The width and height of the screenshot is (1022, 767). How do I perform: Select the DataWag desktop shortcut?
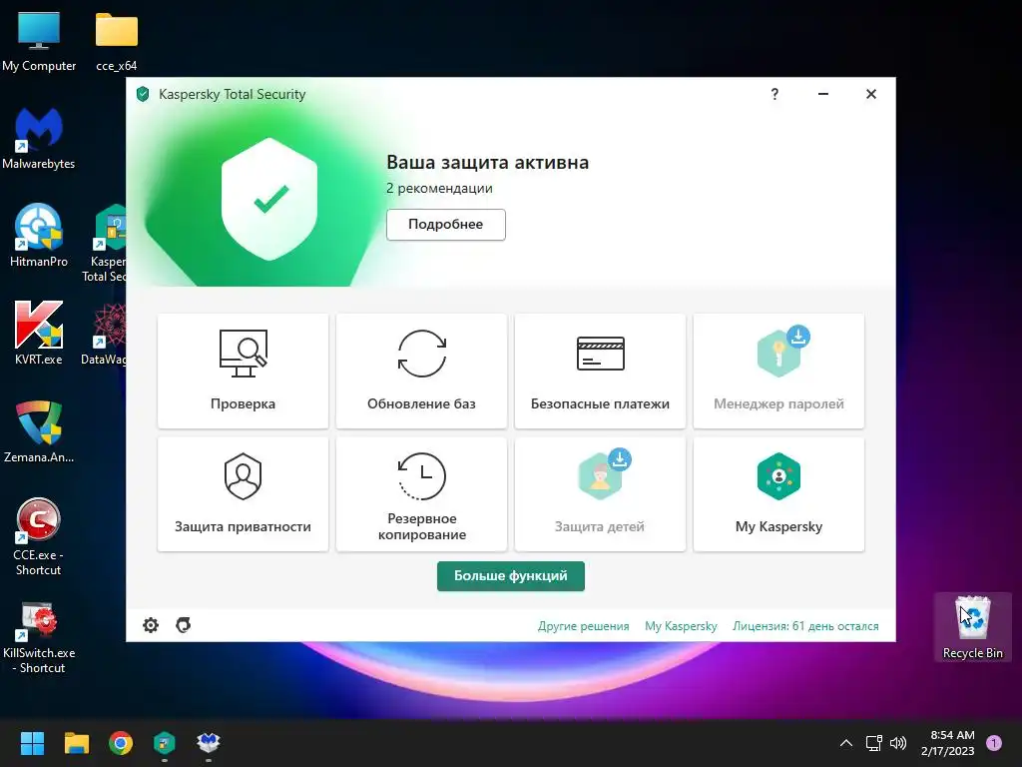point(104,334)
